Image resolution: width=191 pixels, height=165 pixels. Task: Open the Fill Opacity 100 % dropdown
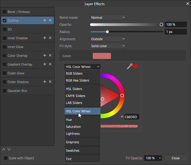tap(153, 158)
